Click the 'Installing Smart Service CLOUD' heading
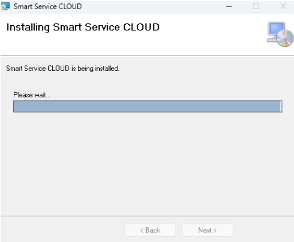The height and width of the screenshot is (242, 294). 83,27
